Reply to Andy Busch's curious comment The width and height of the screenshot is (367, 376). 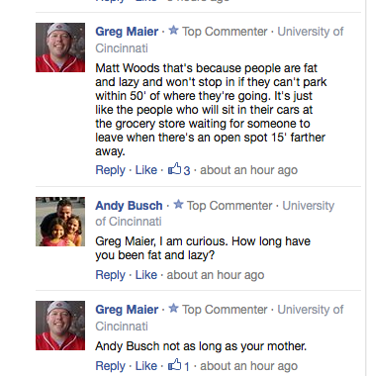111,275
